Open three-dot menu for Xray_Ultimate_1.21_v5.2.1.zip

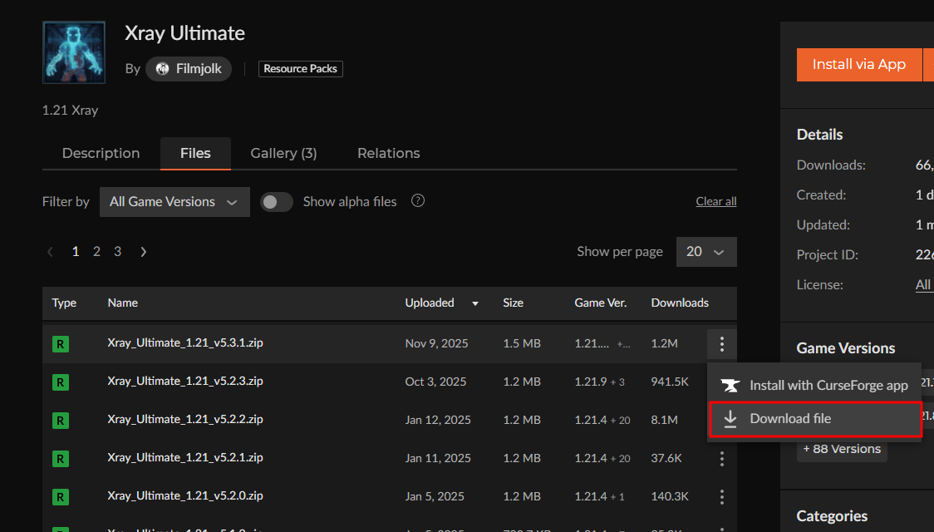pyautogui.click(x=721, y=458)
